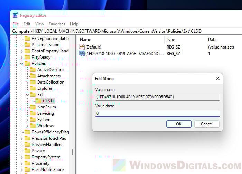Viewport: 242px width, 174px height.
Task: Click the NonEnum folder icon
Action: coord(33,107)
